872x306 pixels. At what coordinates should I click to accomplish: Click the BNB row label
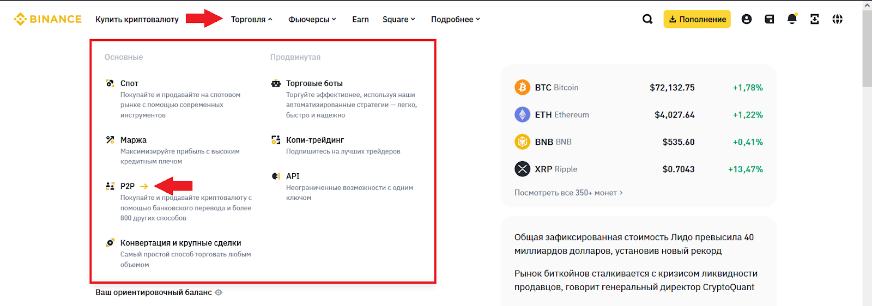click(x=553, y=142)
